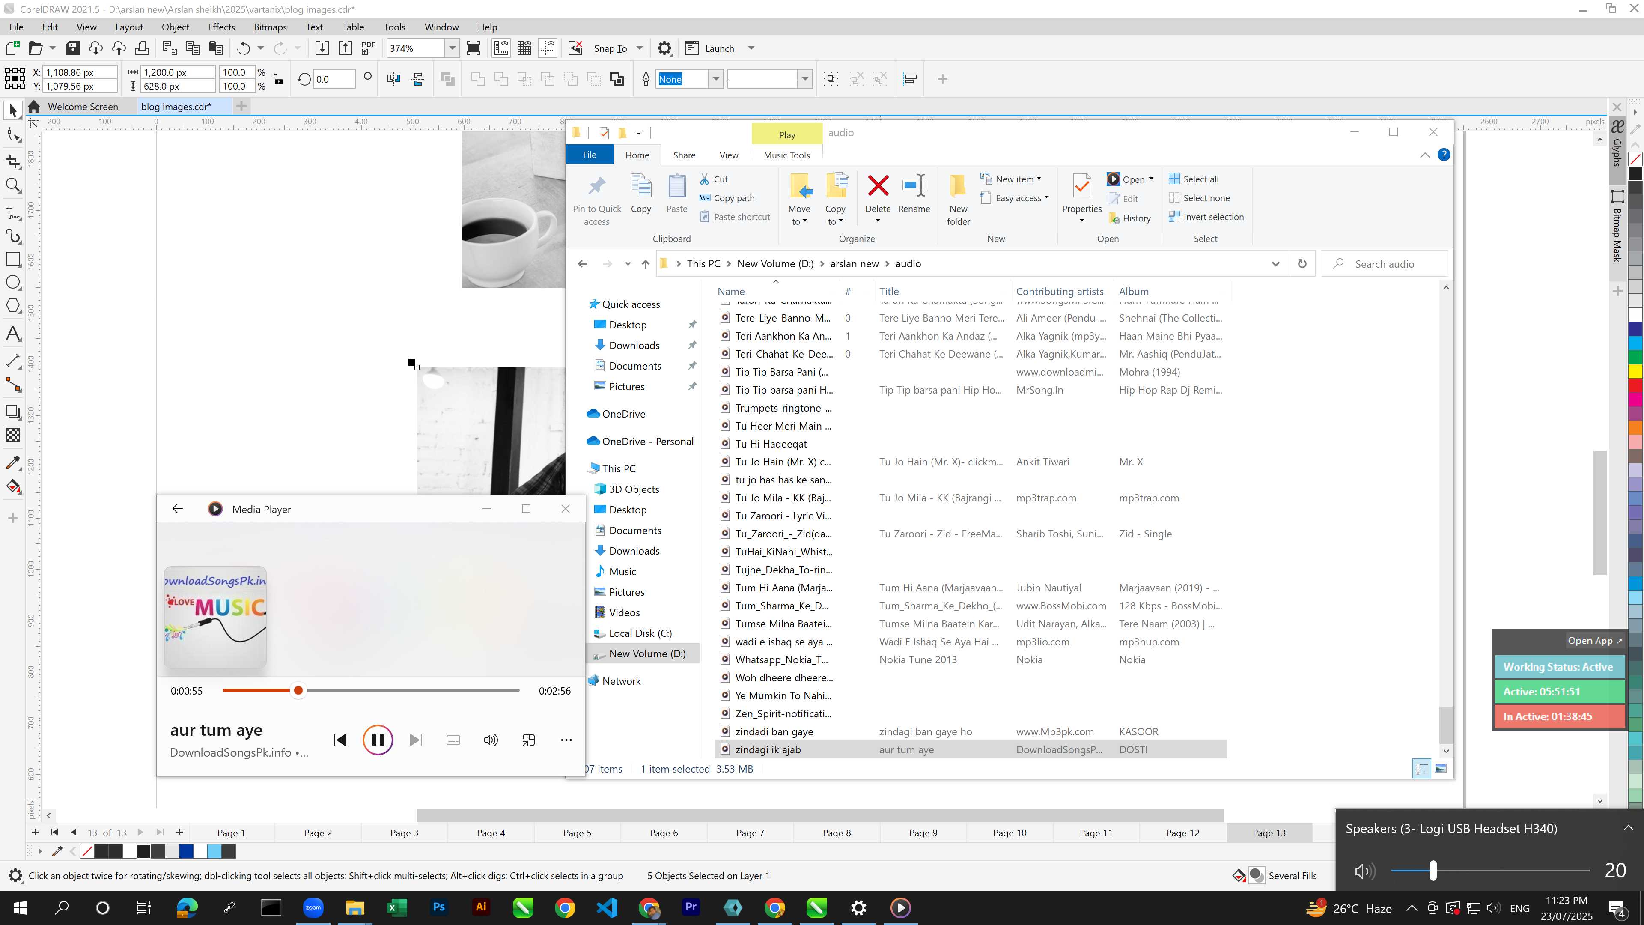Select the Shape tool in toolbox
Screen dimensions: 1644x925
click(13, 135)
